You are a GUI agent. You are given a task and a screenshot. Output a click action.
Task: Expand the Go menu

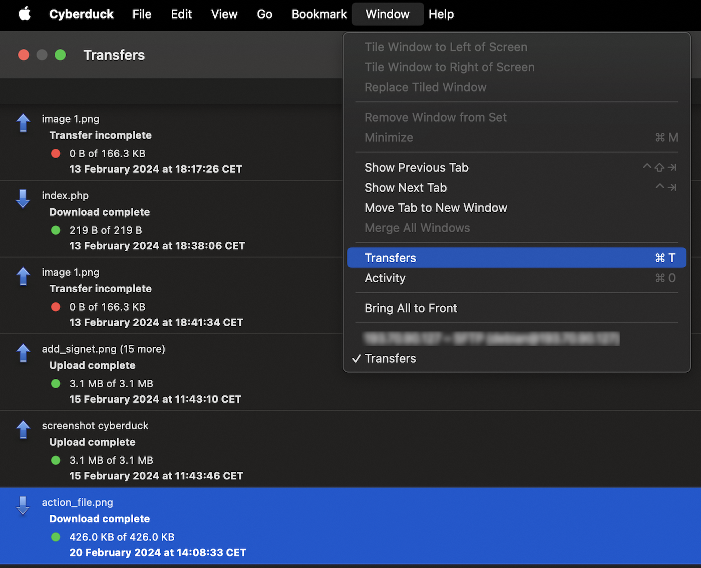click(264, 14)
